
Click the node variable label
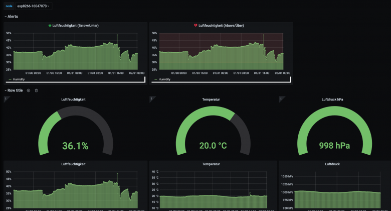click(x=9, y=6)
